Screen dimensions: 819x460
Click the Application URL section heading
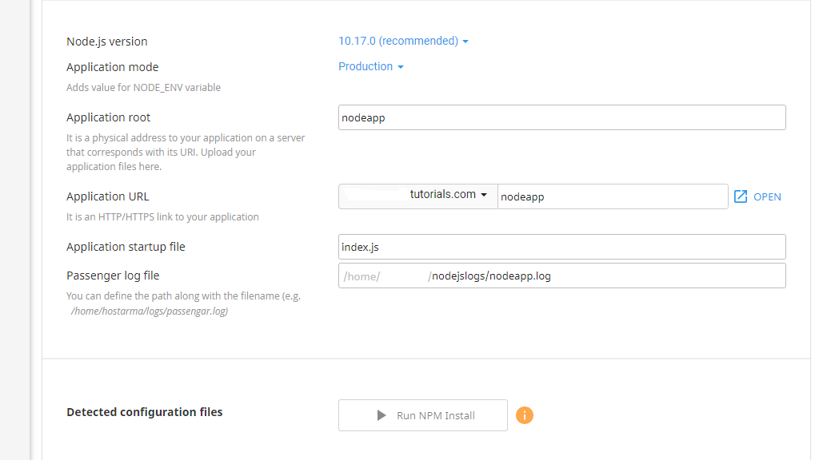coord(107,196)
